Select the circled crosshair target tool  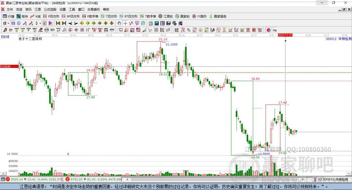(x=70, y=30)
